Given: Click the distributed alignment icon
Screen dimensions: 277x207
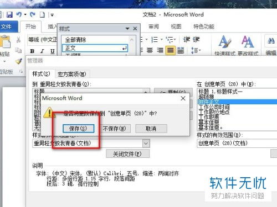Looking at the screenshot, I should (x=181, y=50).
